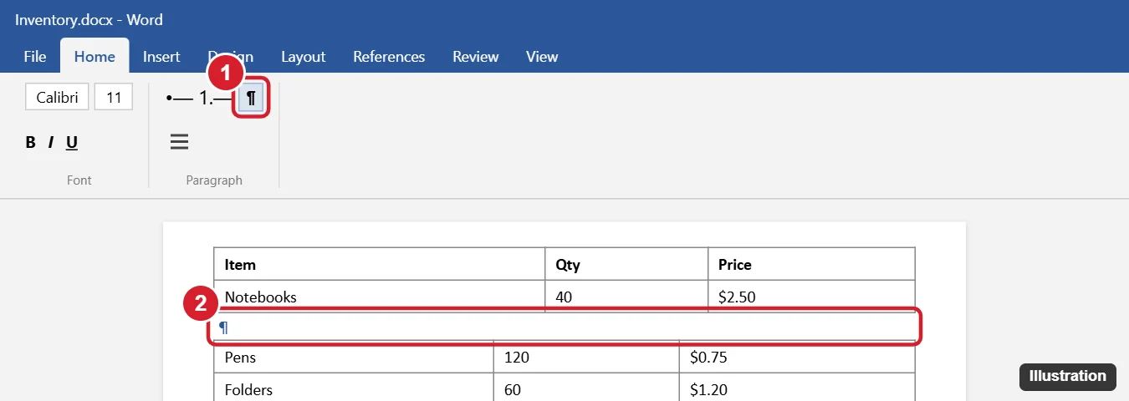Click the cell containing 40
The image size is (1129, 401).
point(626,296)
